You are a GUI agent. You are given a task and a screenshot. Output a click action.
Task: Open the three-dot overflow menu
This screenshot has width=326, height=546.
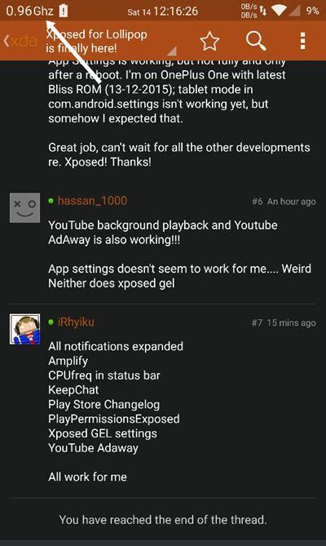tap(302, 41)
